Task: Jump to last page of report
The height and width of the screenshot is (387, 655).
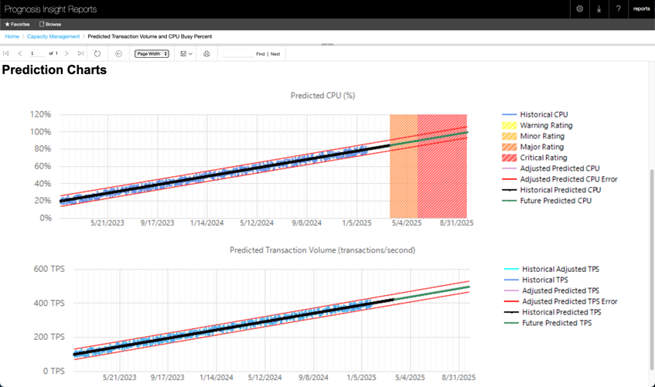Action: 80,54
